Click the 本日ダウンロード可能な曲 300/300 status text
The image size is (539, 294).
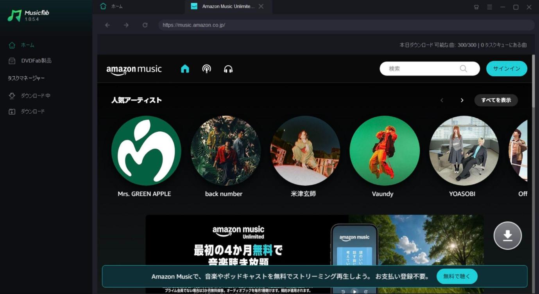tap(463, 45)
